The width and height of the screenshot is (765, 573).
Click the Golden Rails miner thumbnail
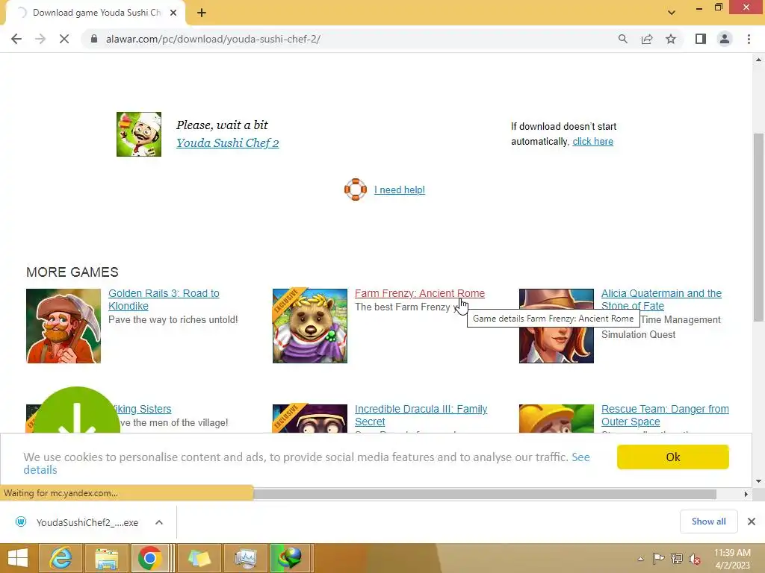pyautogui.click(x=64, y=326)
